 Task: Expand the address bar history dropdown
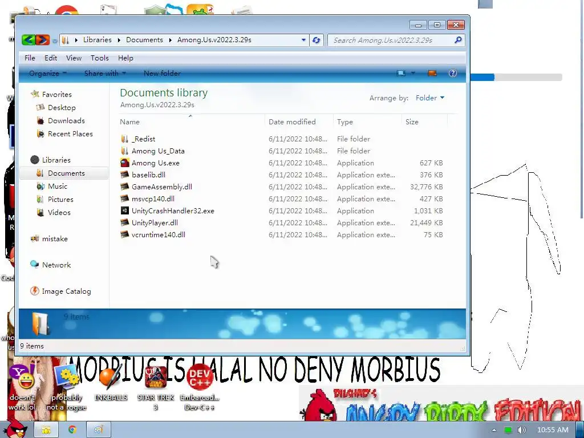[x=303, y=40]
